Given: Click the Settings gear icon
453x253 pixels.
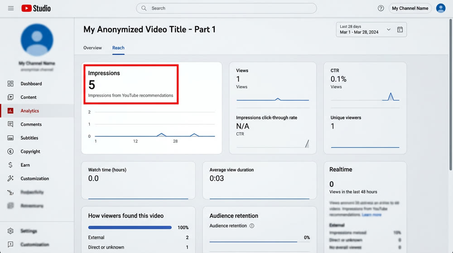Looking at the screenshot, I should click(10, 231).
